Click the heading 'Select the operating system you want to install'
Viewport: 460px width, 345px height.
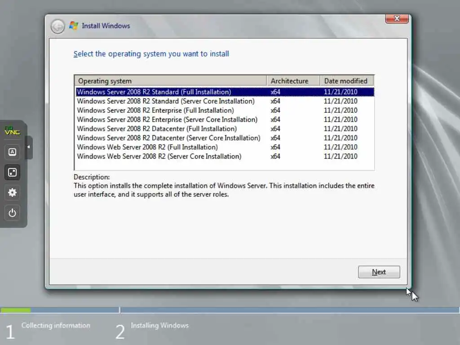pos(151,54)
